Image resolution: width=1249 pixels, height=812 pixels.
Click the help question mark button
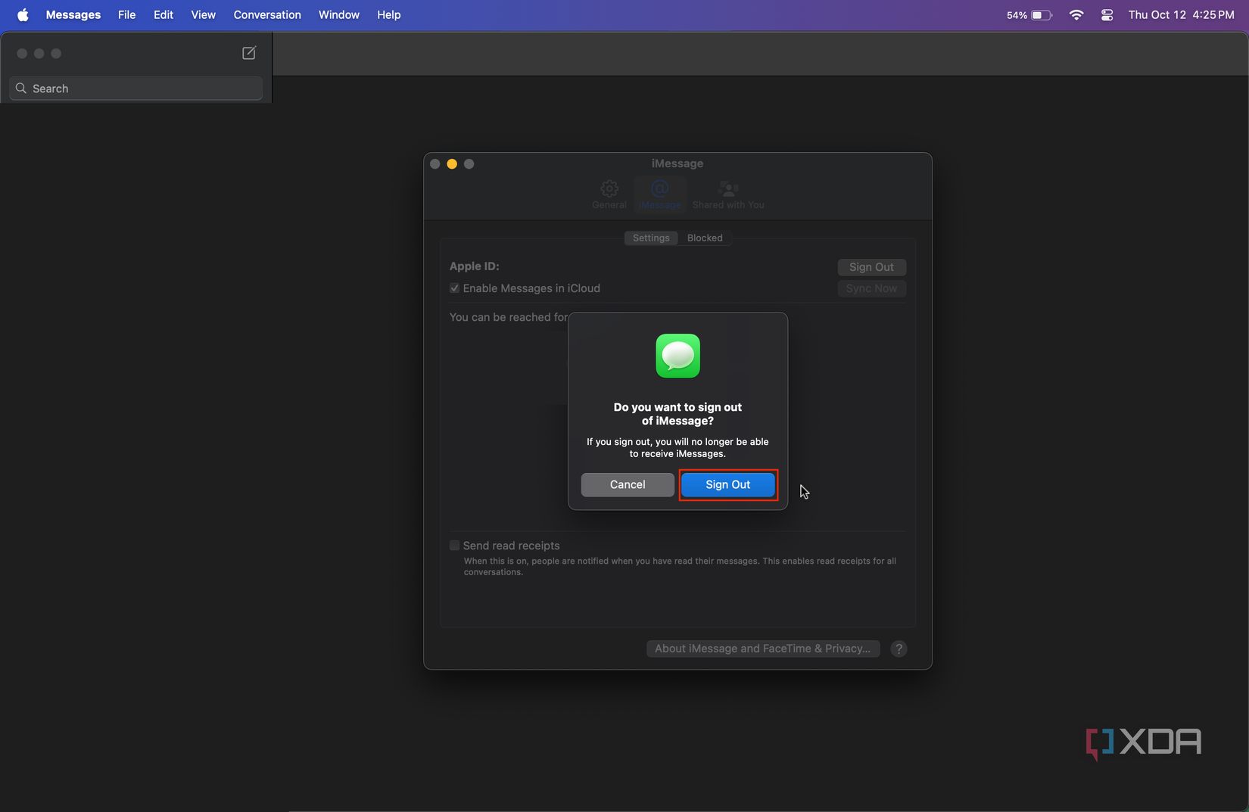[899, 649]
